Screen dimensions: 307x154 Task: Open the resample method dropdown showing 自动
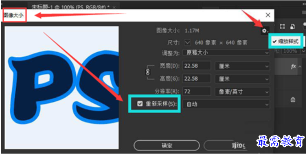pos(226,104)
